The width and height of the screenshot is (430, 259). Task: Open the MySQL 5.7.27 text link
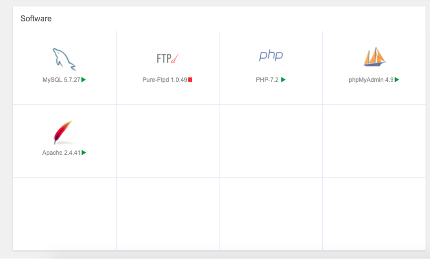point(61,80)
